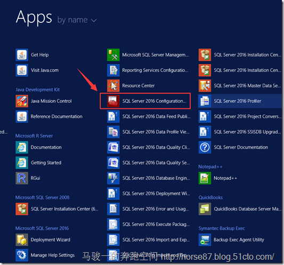Viewport: 284px width, 265px height.
Task: Click the 'Visit Java.com' label text
Action: [45, 70]
